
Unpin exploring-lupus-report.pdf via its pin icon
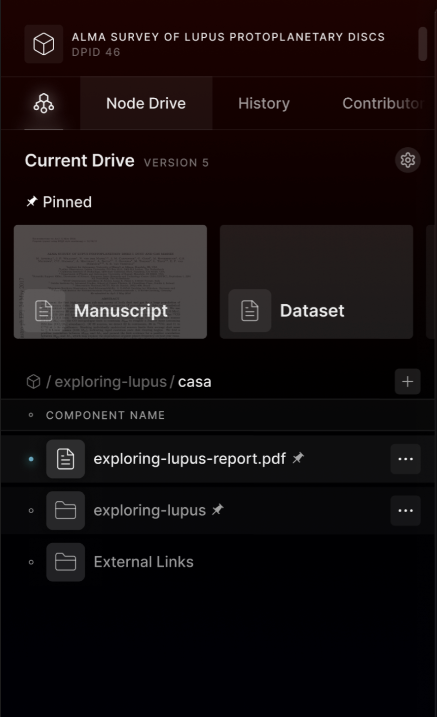pyautogui.click(x=298, y=458)
